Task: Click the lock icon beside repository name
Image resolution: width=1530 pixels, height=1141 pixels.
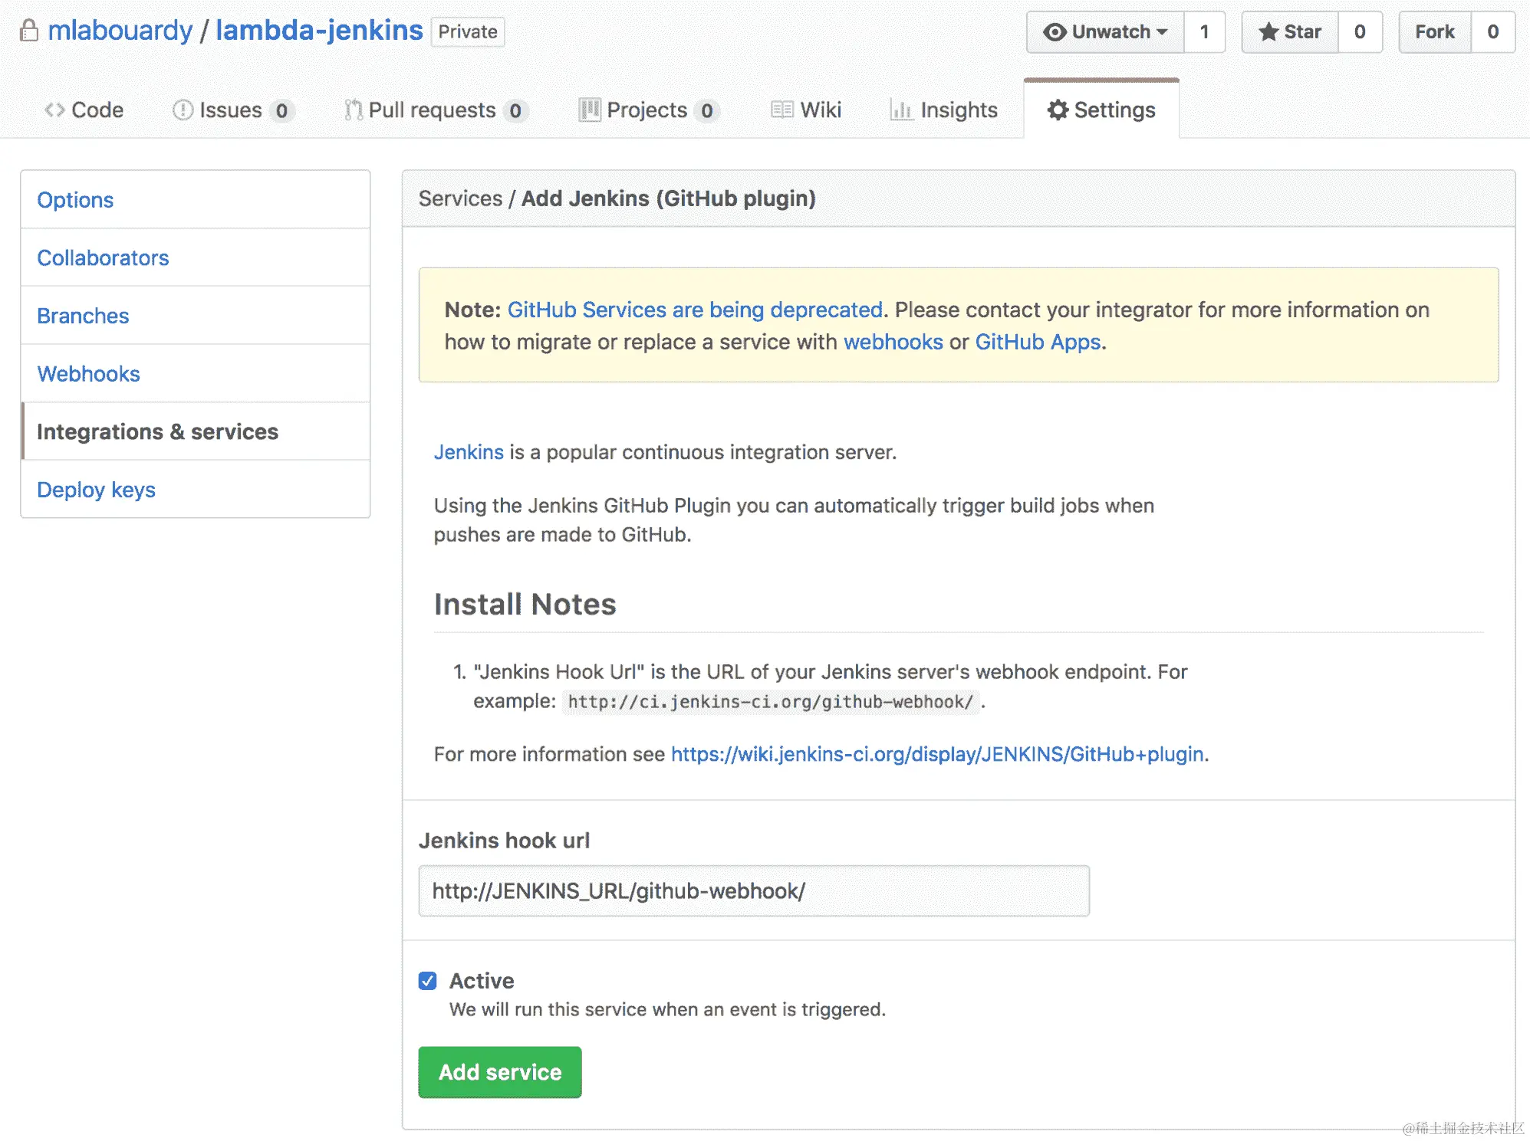Action: tap(29, 31)
